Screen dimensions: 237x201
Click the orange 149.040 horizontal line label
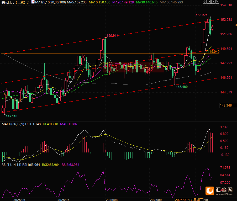click(x=213, y=52)
